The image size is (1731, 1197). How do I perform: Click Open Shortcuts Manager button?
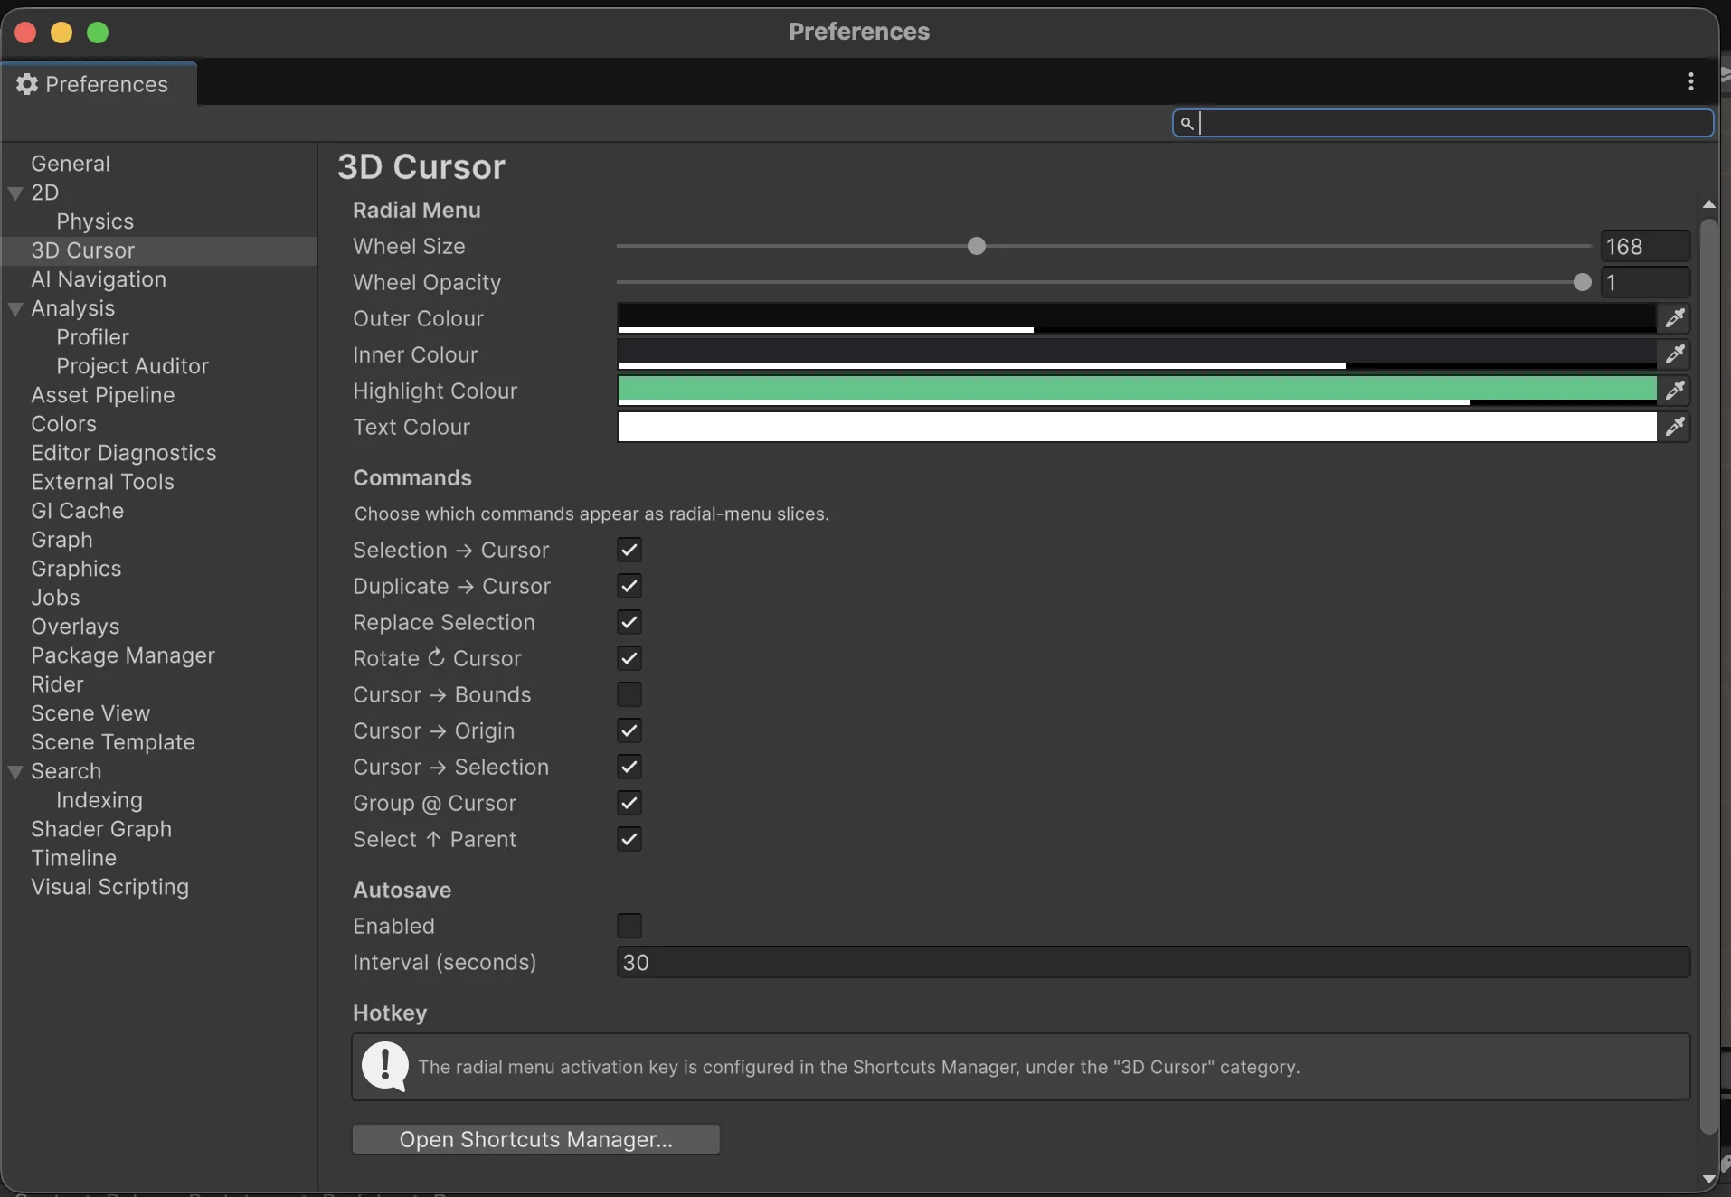coord(536,1139)
